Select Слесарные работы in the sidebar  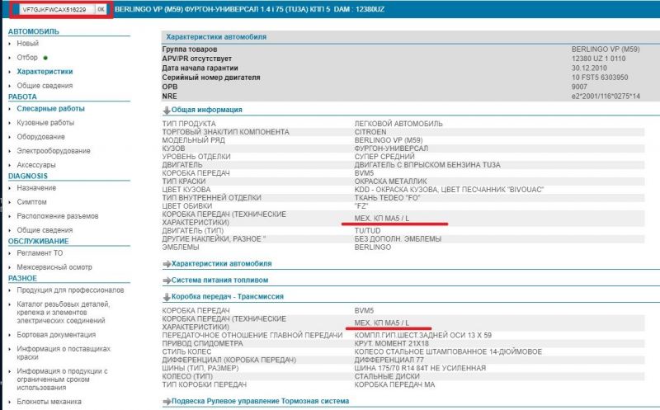50,108
